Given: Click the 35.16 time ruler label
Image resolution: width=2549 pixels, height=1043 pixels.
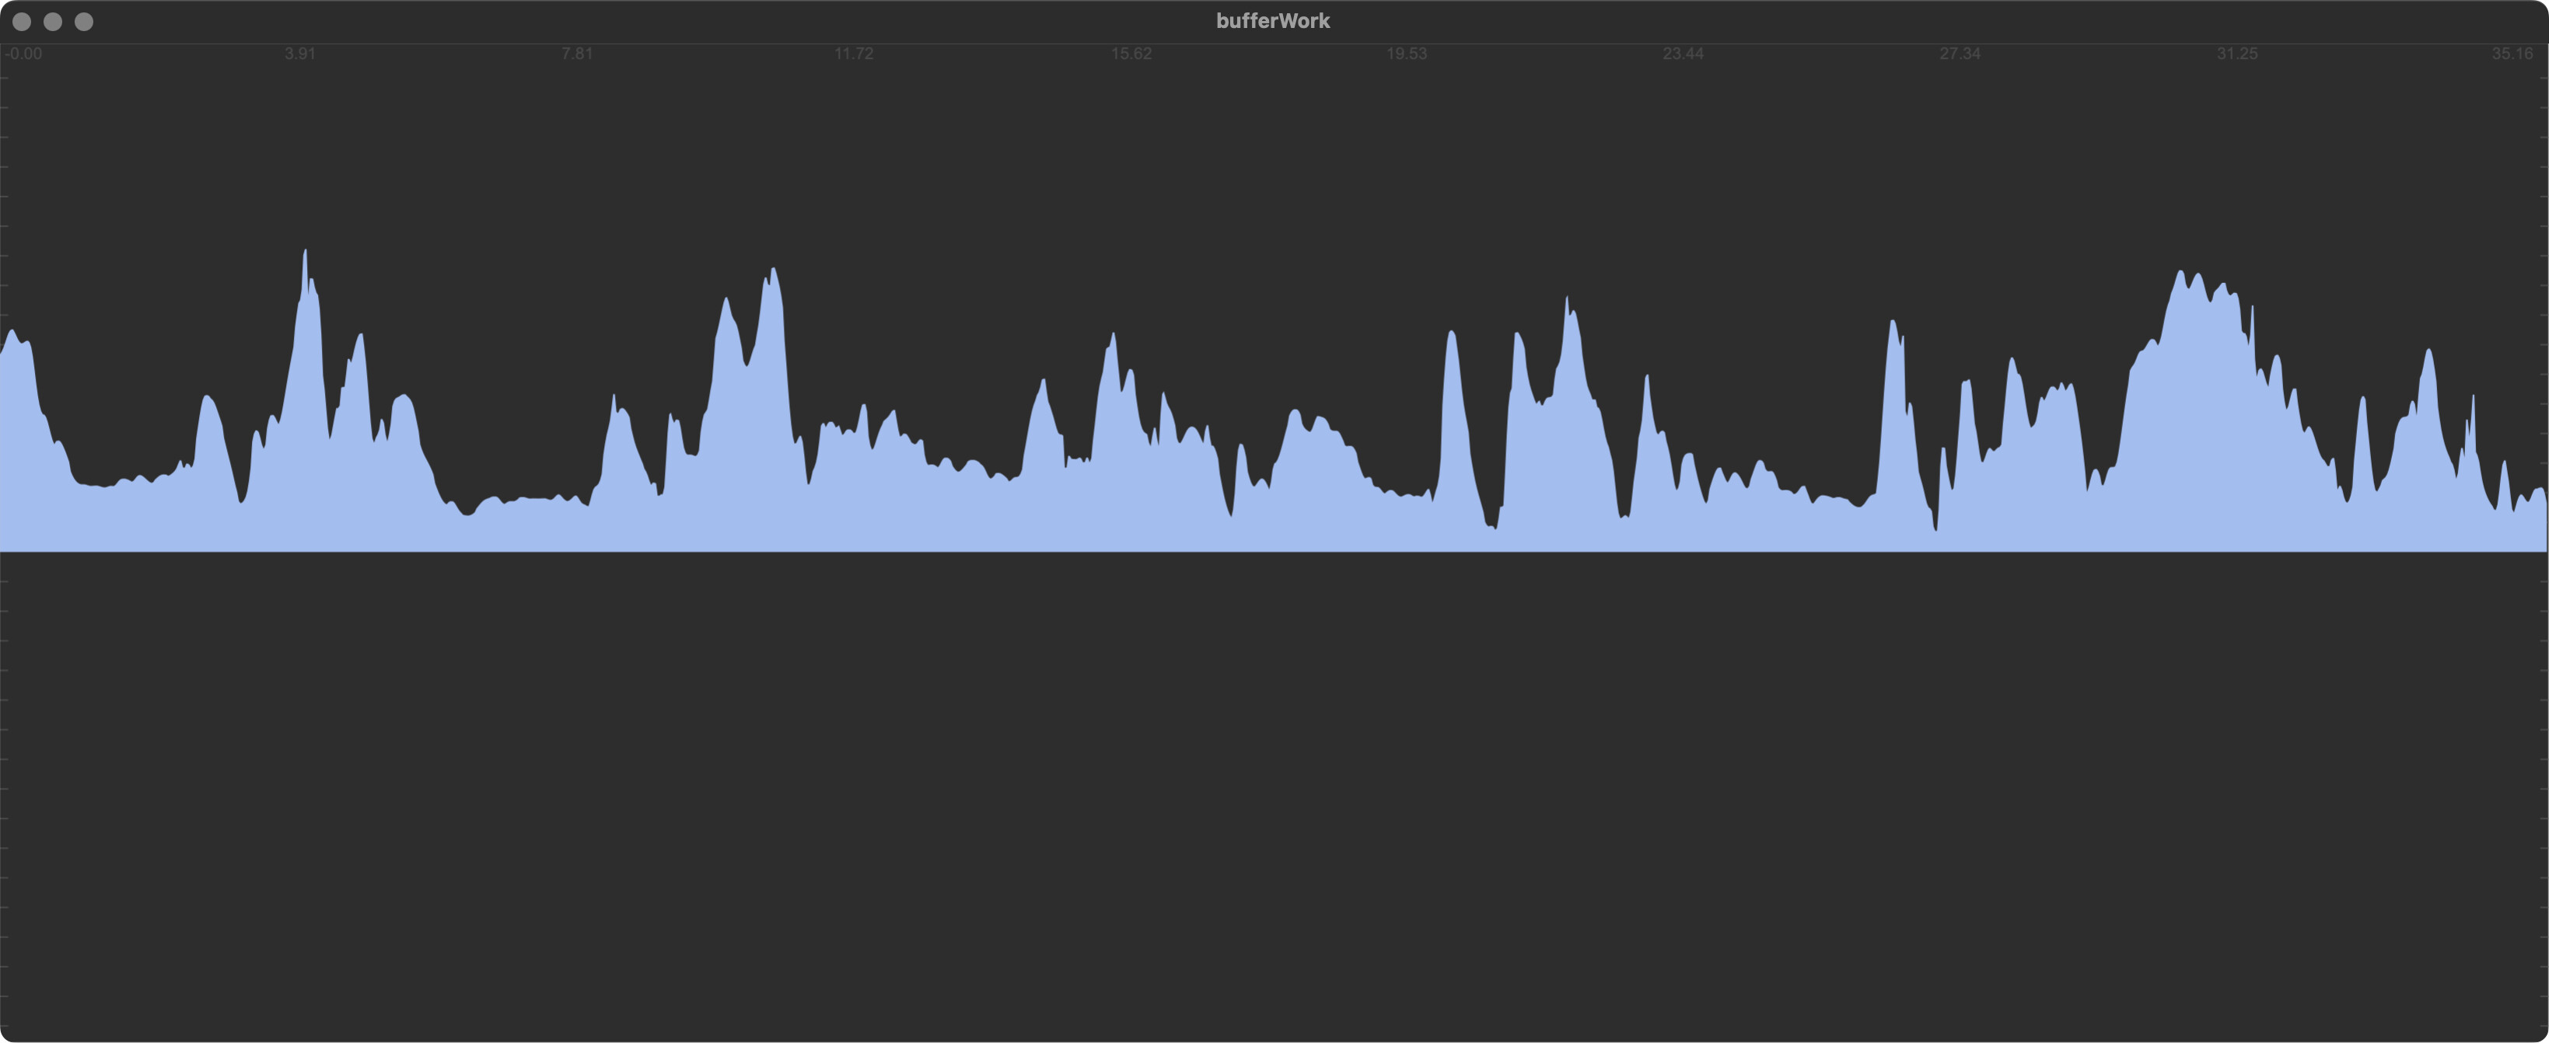Looking at the screenshot, I should tap(2512, 54).
